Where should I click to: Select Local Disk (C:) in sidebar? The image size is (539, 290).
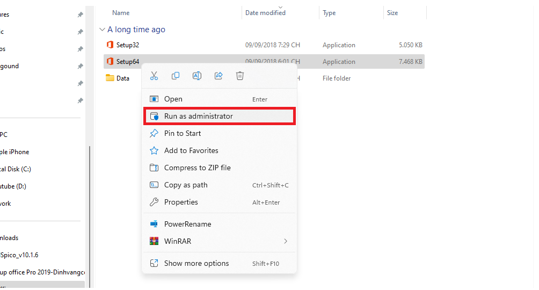tap(15, 169)
